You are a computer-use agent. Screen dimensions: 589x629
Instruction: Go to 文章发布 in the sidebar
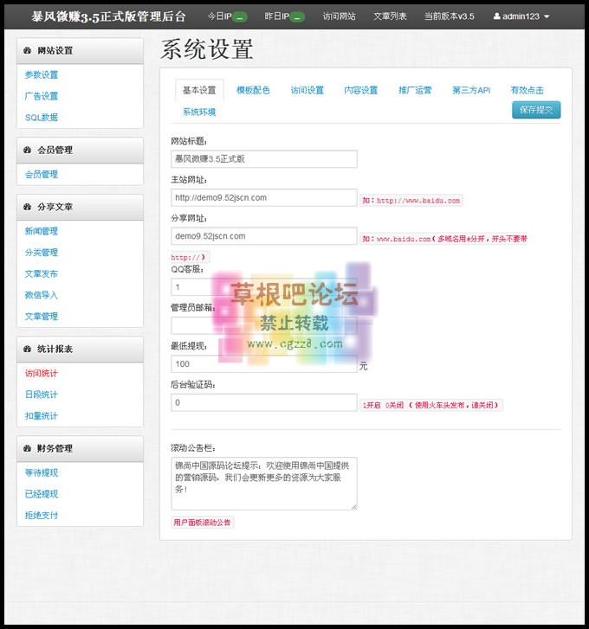[x=42, y=274]
